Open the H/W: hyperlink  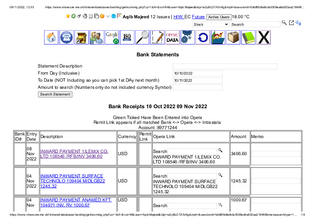tap(178, 17)
